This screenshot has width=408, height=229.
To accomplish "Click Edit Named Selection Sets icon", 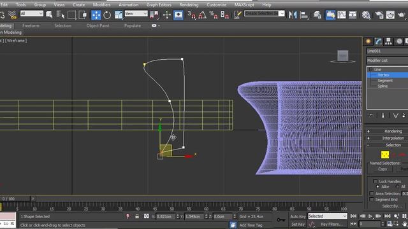I will pos(237,15).
